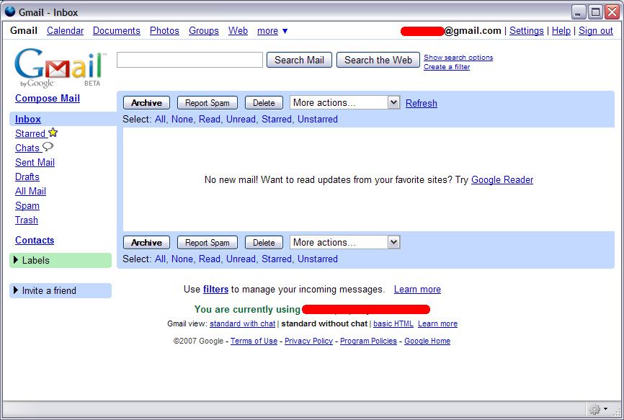Open Web link in the top navigation
Screen dimensions: 624x420
point(238,31)
